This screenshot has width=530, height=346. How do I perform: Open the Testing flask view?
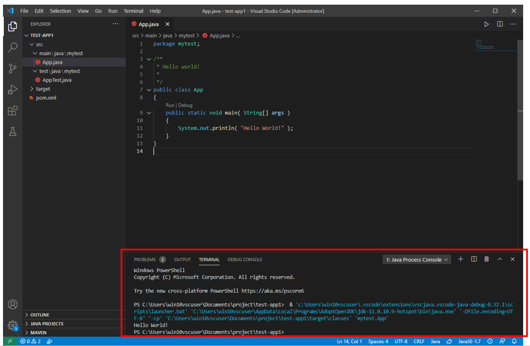click(x=12, y=131)
